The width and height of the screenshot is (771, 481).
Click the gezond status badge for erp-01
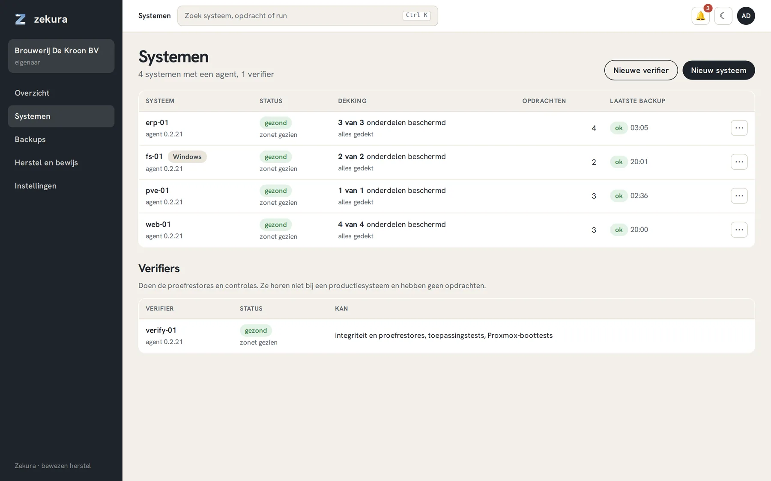pyautogui.click(x=275, y=123)
